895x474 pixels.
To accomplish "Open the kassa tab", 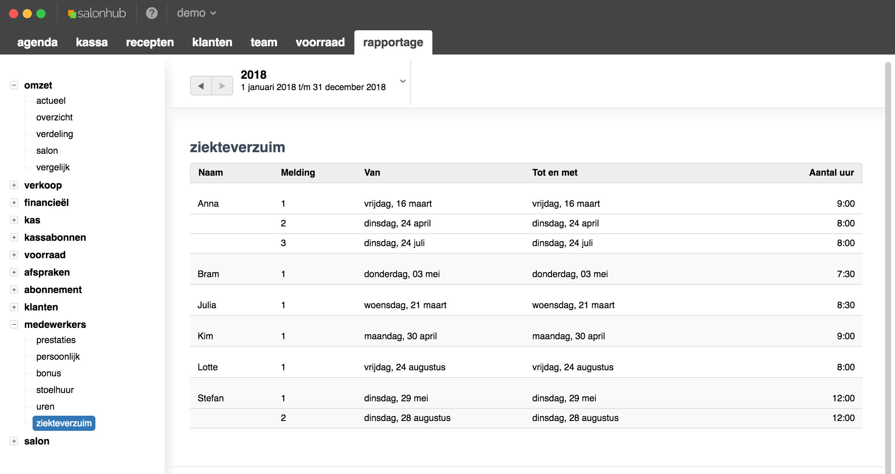I will tap(92, 42).
